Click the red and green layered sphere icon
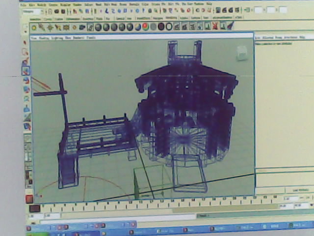The height and width of the screenshot is (236, 314). [146, 27]
